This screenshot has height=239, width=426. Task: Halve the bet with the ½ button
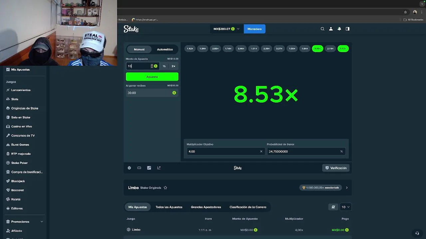164,66
